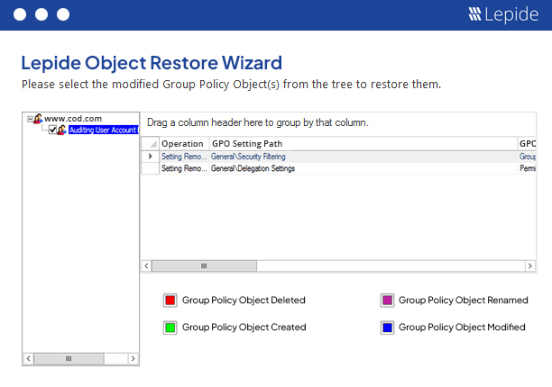Click the www.cod.com domain icon
Screen dimensions: 552x387
point(38,119)
